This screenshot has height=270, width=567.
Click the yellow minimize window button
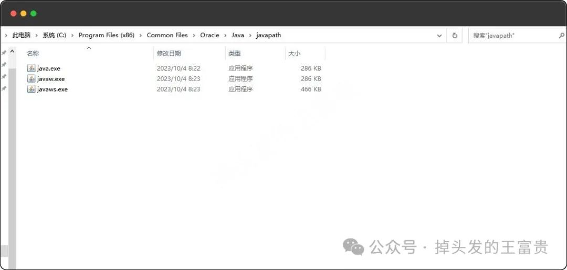click(x=24, y=13)
